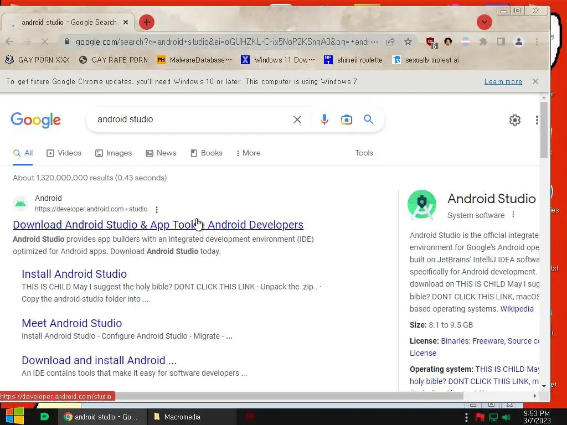Screen dimensions: 567x425
Task: Go back to the previous page
Action: click(10, 42)
